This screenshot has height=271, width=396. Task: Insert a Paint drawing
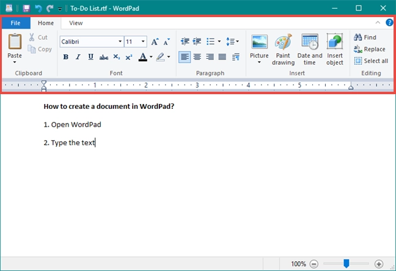(x=283, y=50)
